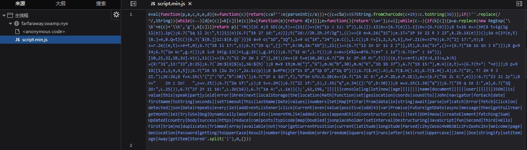The height and width of the screenshot is (150, 527).
Task: Click the JS icon on the editor tab
Action: 153,4
